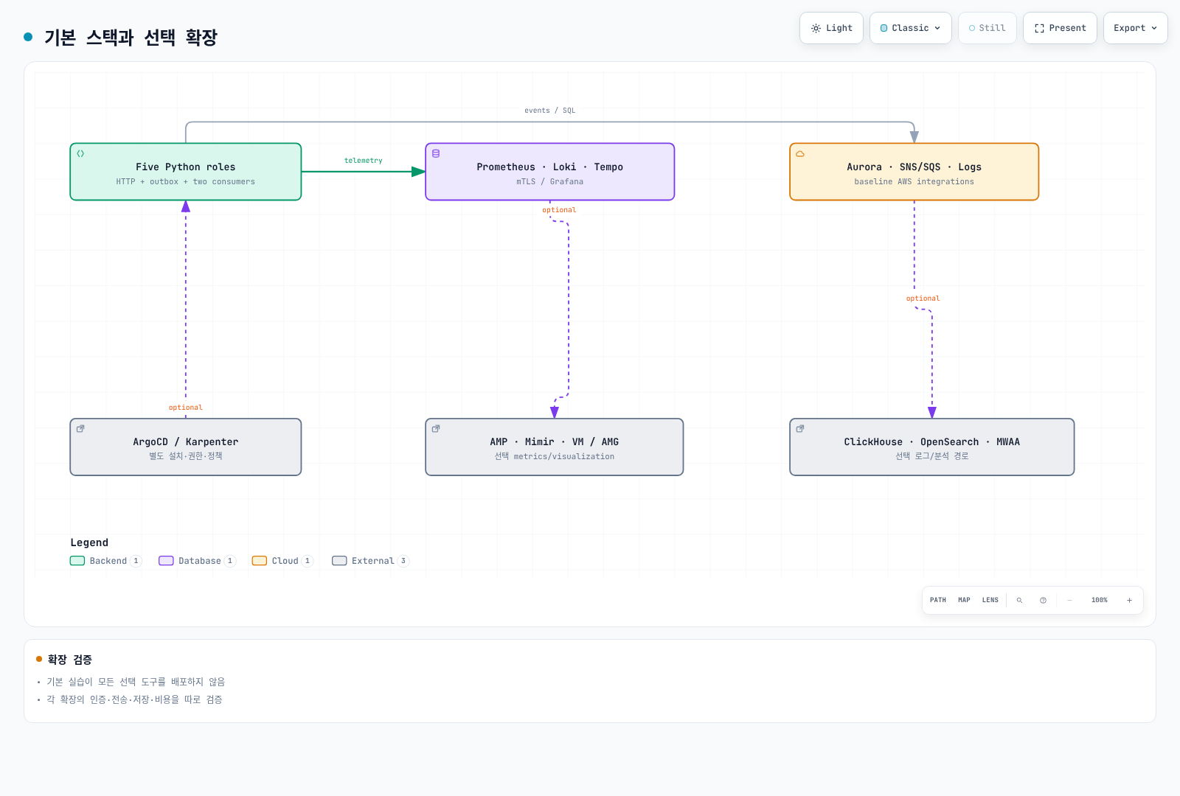
Task: Click the AMP · Mimir · VM / AMG node
Action: pyautogui.click(x=555, y=447)
